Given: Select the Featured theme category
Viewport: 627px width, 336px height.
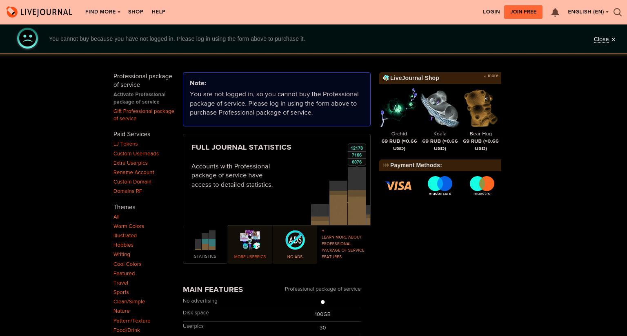Looking at the screenshot, I should (124, 274).
